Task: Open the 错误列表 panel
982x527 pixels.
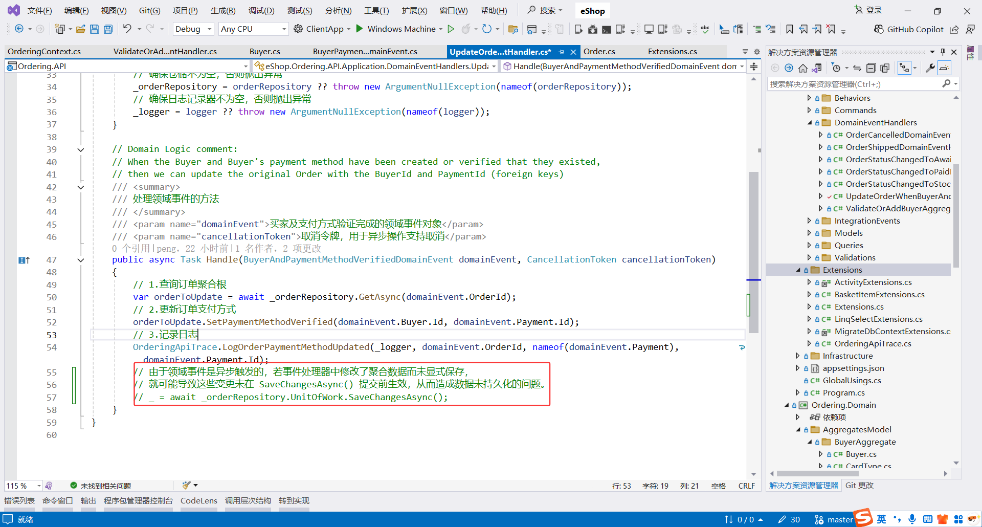Action: [x=19, y=500]
